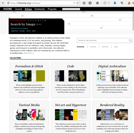Select sixth featured work carousel dot
Screen dimensions: 134x133
point(41,20)
